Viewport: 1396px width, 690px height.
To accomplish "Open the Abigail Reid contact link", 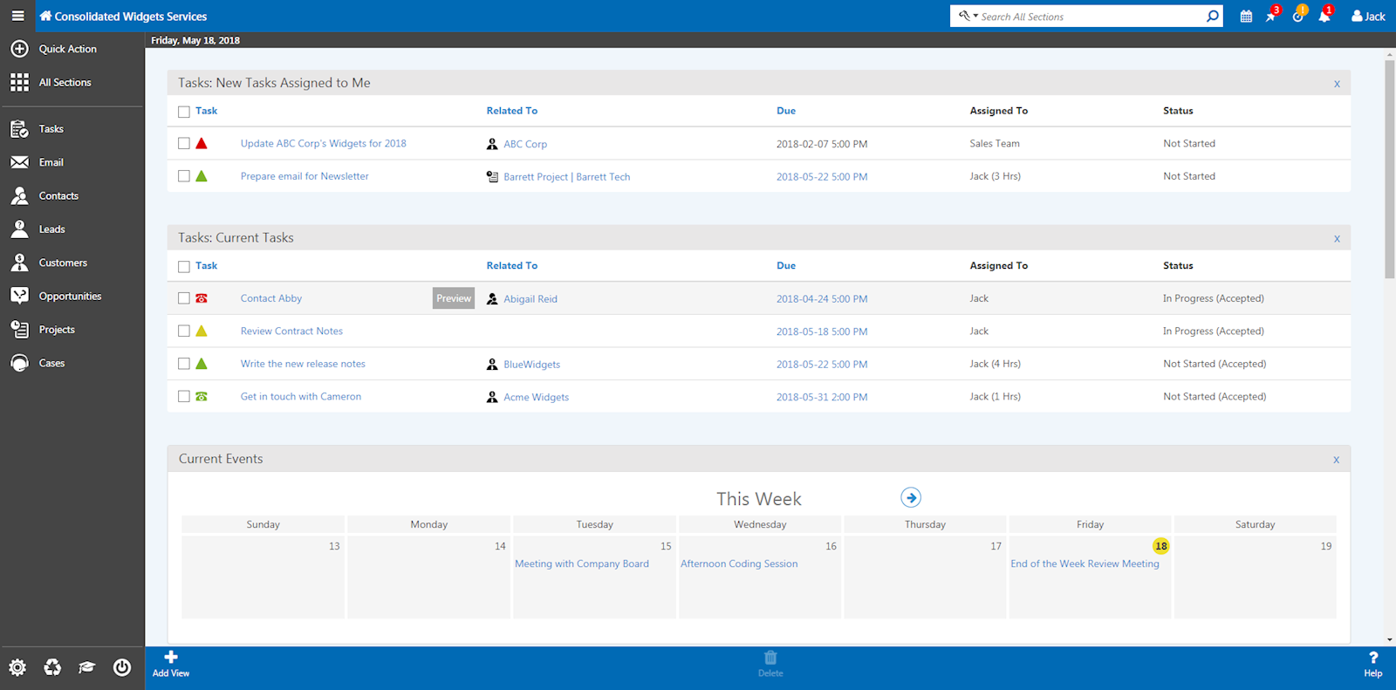I will tap(530, 298).
